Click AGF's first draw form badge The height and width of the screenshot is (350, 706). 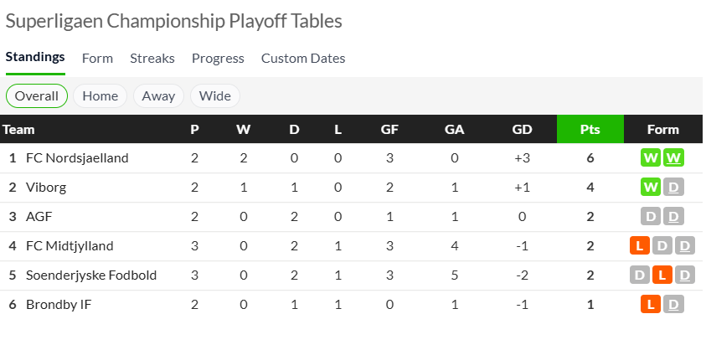tap(652, 216)
